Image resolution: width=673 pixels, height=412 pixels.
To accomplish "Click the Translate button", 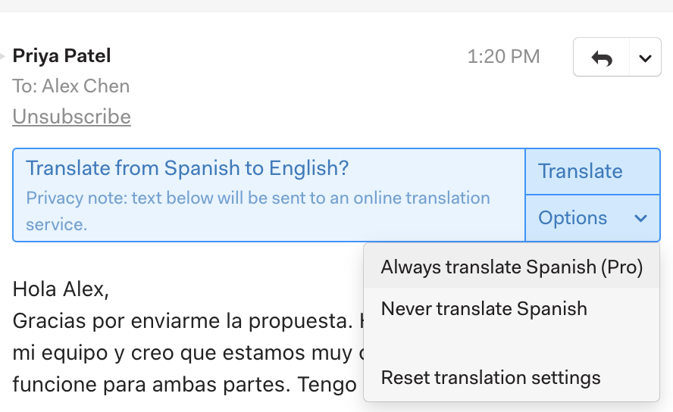I will click(x=593, y=171).
